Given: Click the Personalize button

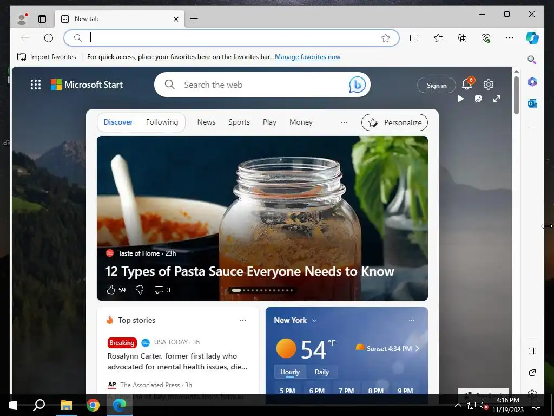Looking at the screenshot, I should (394, 122).
